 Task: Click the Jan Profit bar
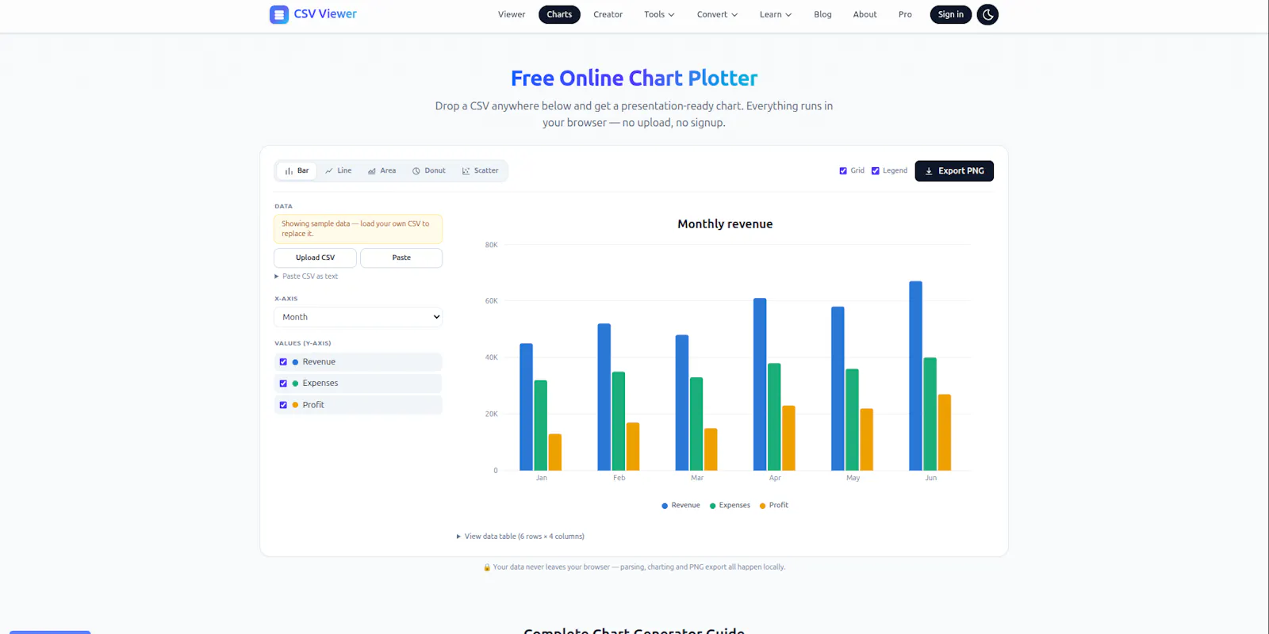pyautogui.click(x=555, y=452)
